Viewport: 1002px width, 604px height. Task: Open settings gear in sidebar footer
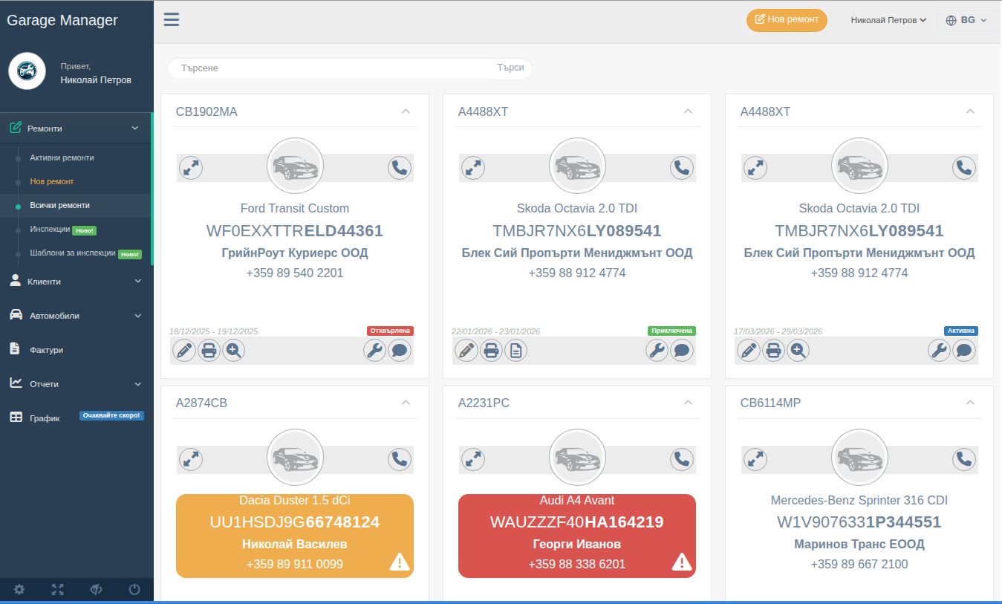[19, 590]
